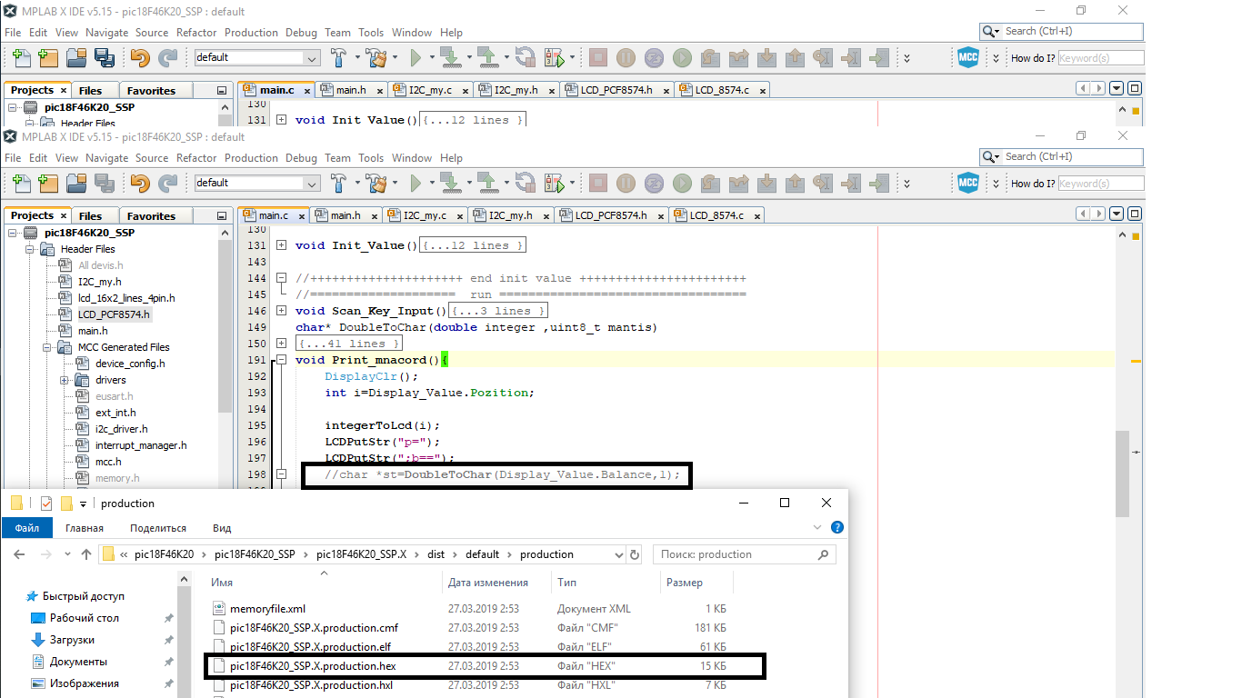1242x698 pixels.
Task: Click Build hammer icon in upper MPLAB toolbar
Action: click(x=338, y=57)
